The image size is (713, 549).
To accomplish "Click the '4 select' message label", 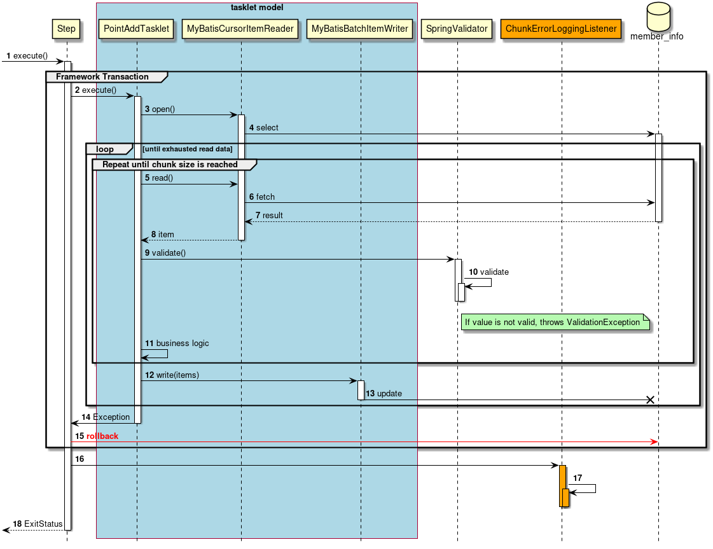I will tap(264, 128).
